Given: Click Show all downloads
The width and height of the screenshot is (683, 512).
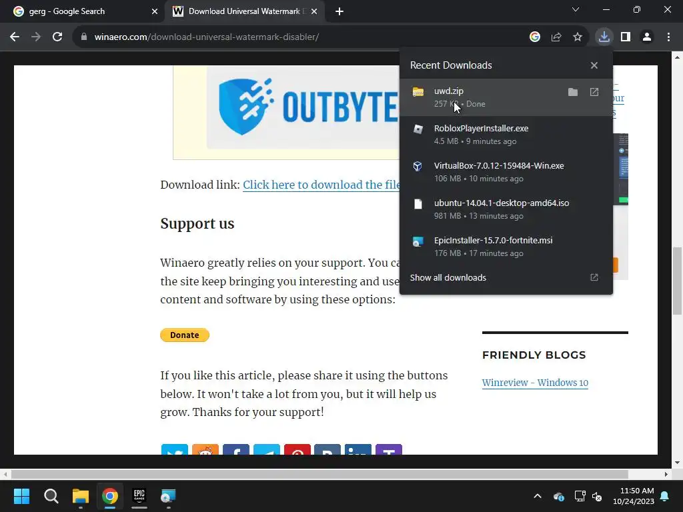Looking at the screenshot, I should (x=506, y=278).
